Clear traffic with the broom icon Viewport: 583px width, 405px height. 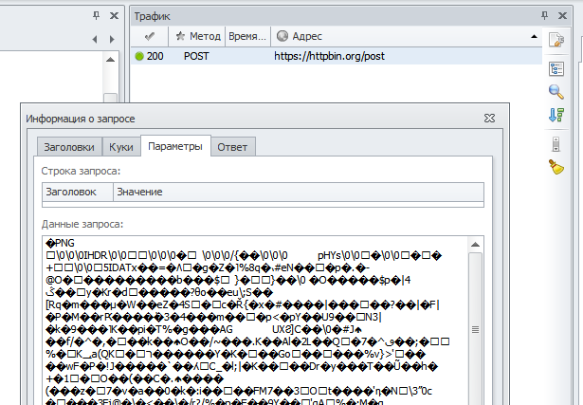click(x=556, y=167)
